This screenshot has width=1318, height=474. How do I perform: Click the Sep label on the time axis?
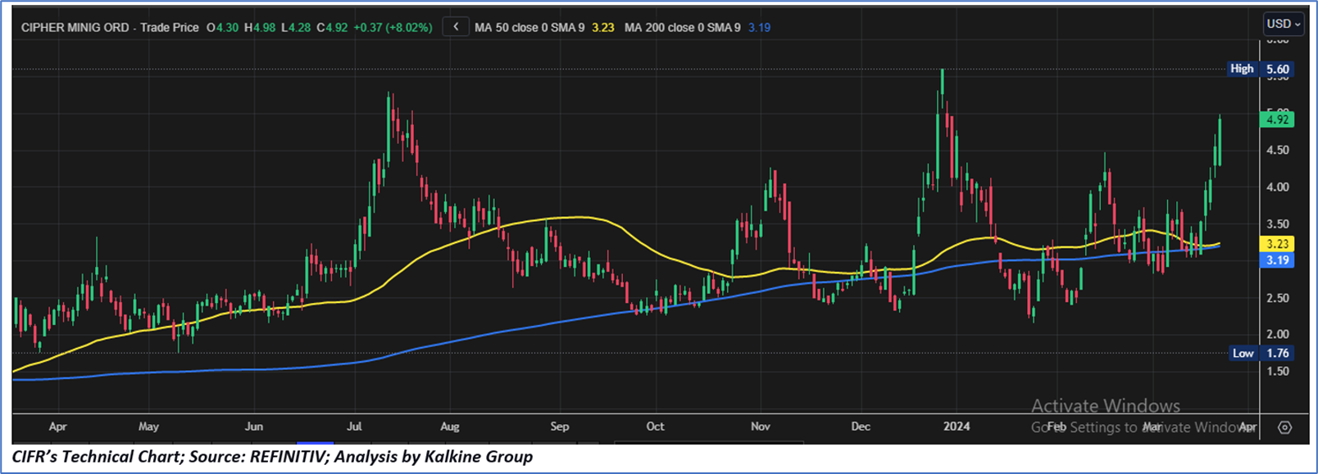[x=559, y=427]
